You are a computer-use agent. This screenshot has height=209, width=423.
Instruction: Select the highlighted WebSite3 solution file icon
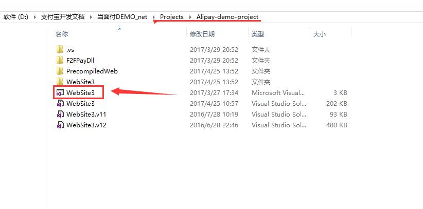coord(60,92)
